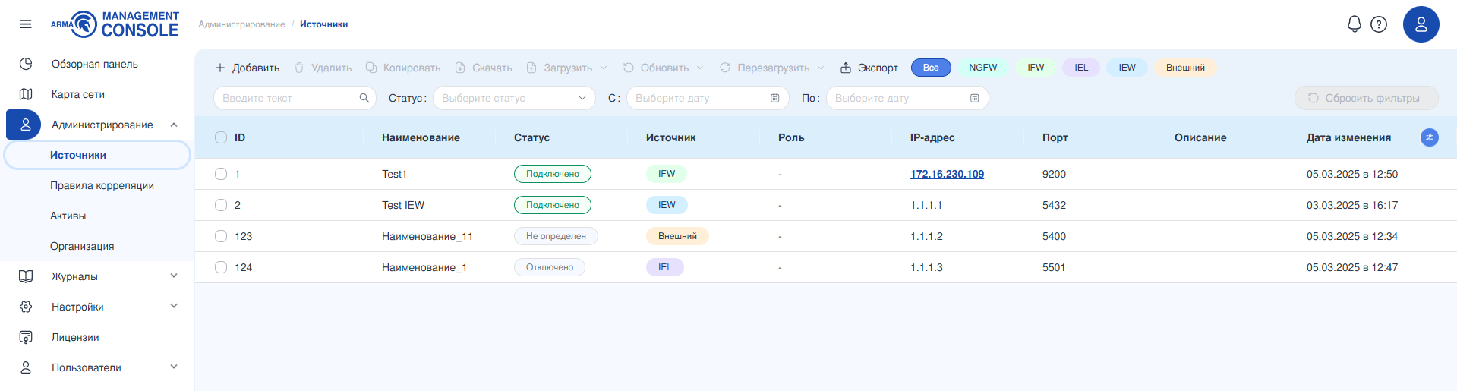
Task: Click the Добавить button
Action: tap(248, 68)
